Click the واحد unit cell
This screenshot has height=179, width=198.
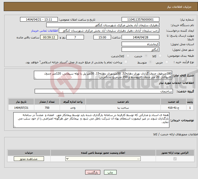pos(73,108)
